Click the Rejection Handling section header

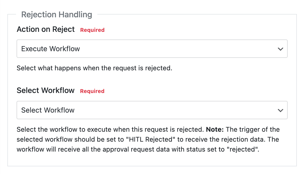[x=57, y=15]
